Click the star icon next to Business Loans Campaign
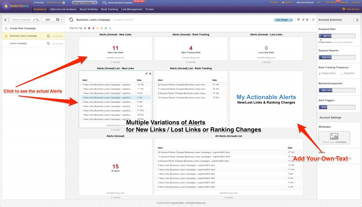This screenshot has height=207, width=362. (6, 36)
